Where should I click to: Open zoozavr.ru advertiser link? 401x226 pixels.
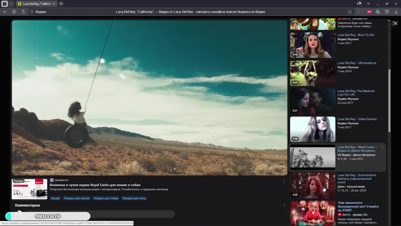pos(61,180)
